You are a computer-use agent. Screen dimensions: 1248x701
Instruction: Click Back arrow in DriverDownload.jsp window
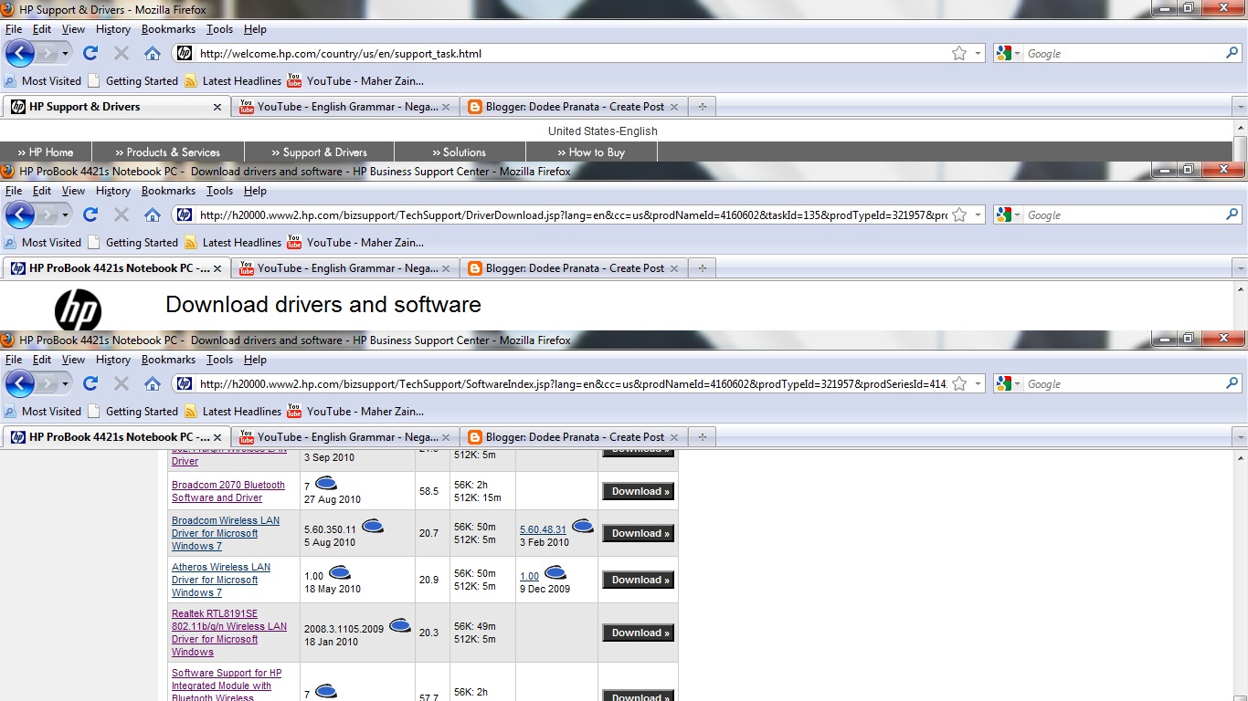[x=20, y=214]
